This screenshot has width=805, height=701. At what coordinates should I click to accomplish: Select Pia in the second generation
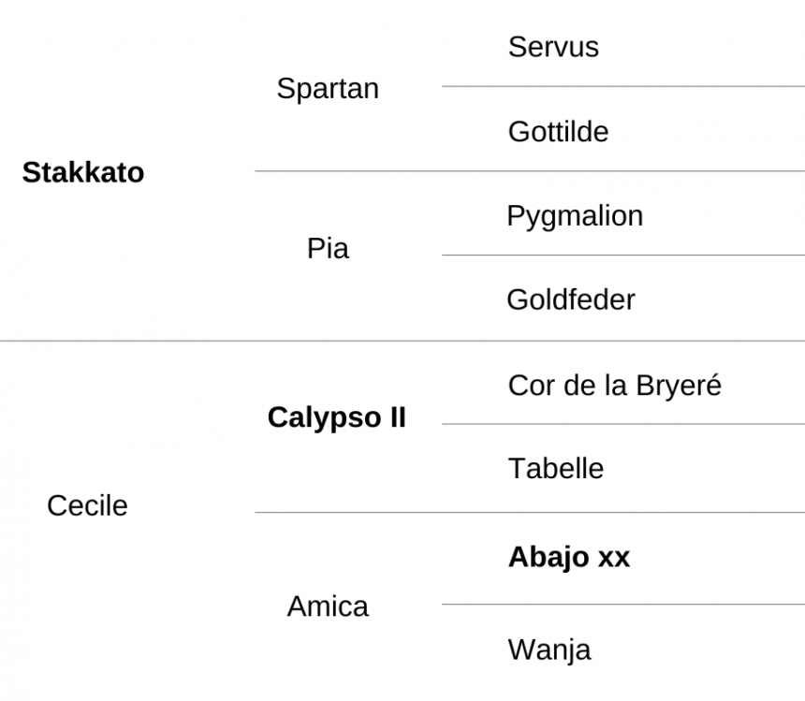(328, 248)
